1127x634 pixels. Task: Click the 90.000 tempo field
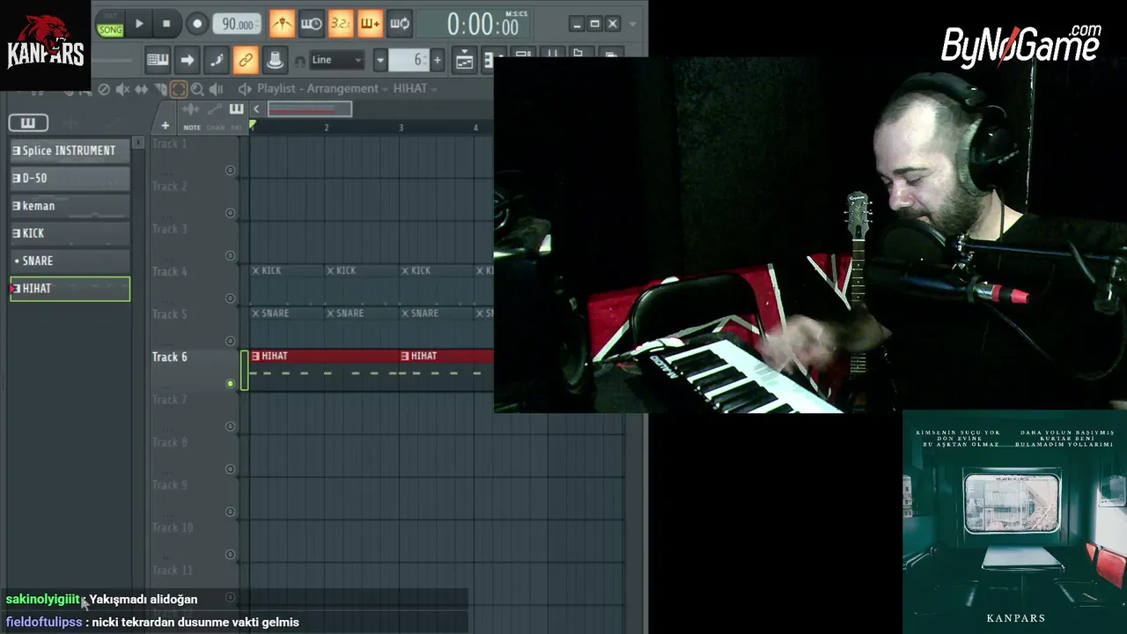click(x=237, y=25)
